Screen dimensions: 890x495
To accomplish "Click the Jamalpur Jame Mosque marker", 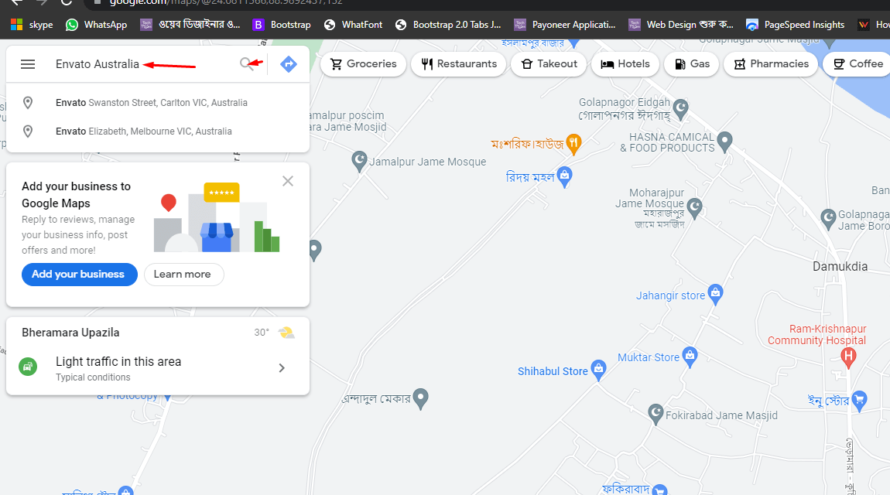I will (x=359, y=161).
